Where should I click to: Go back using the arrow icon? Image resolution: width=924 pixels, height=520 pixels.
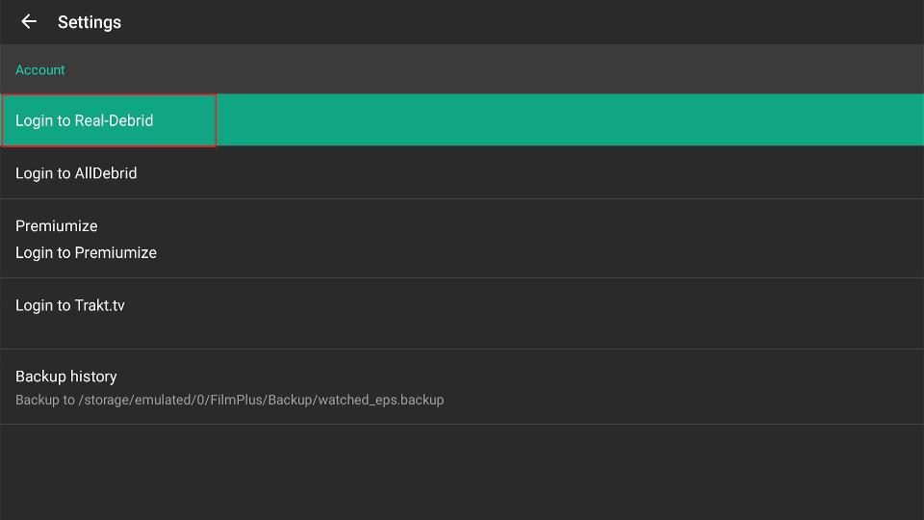[29, 22]
